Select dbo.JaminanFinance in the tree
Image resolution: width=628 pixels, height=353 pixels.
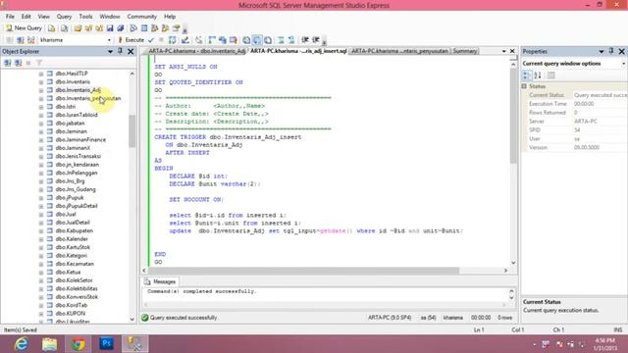(x=80, y=139)
